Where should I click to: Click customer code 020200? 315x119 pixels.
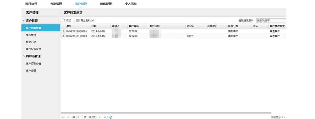tap(133, 36)
